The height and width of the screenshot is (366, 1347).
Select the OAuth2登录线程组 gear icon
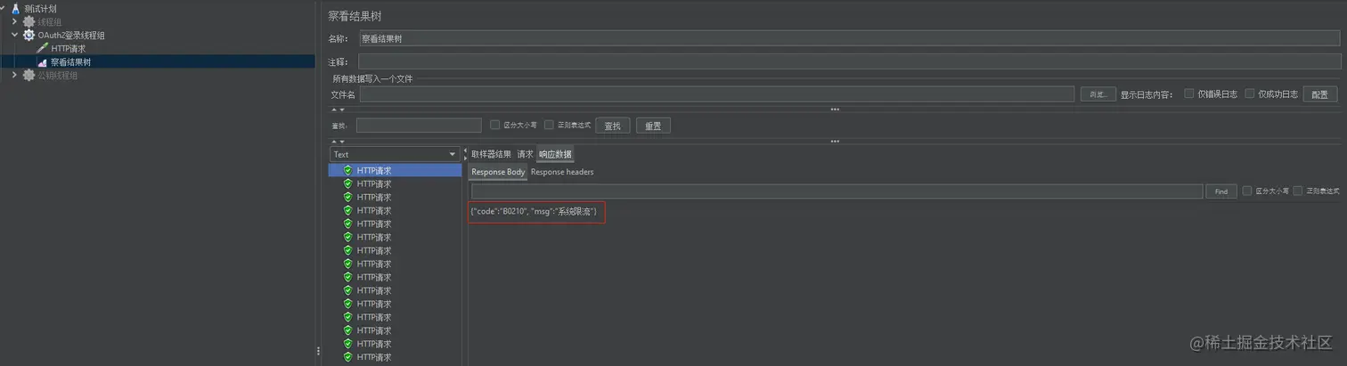point(29,35)
